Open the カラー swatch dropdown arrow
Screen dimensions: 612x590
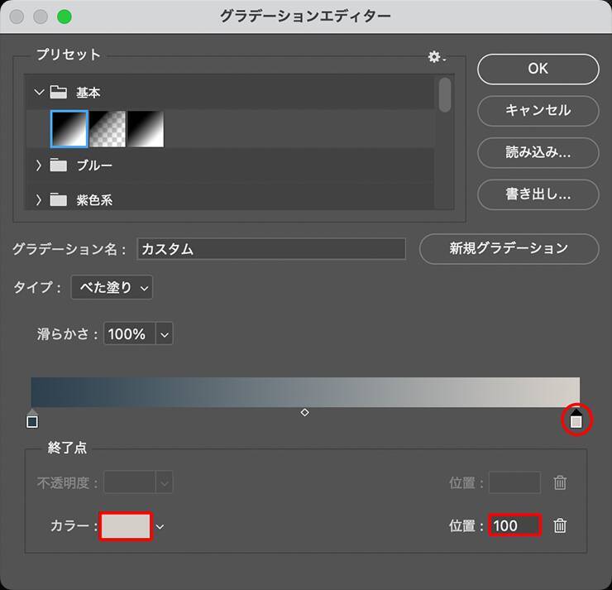click(160, 526)
